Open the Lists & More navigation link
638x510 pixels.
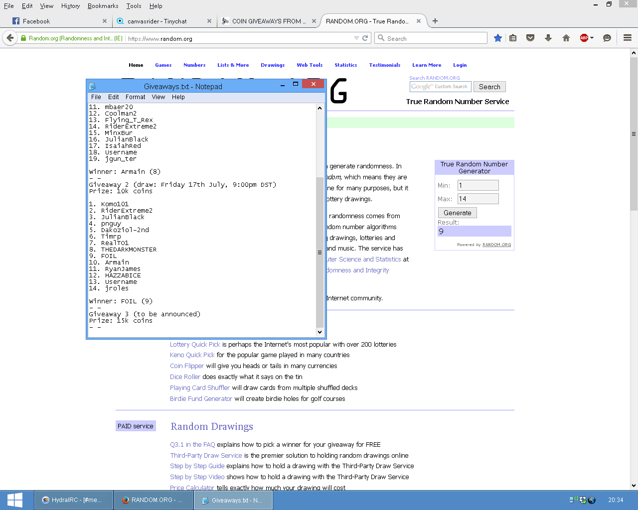233,65
